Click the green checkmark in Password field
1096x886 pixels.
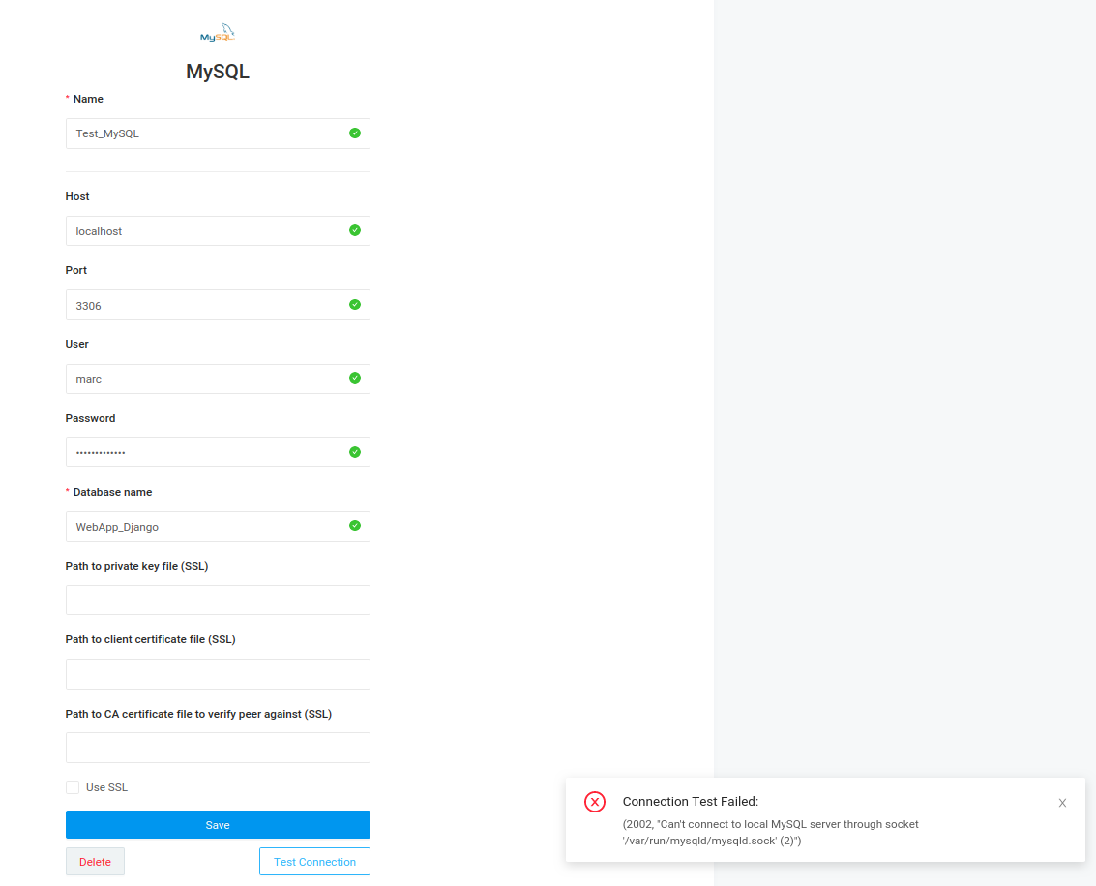point(355,452)
